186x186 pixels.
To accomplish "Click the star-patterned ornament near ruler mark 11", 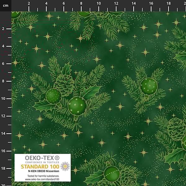I will 77,106.
